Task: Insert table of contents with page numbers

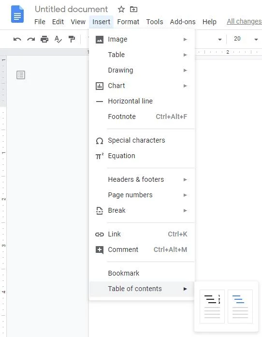Action: point(212,307)
